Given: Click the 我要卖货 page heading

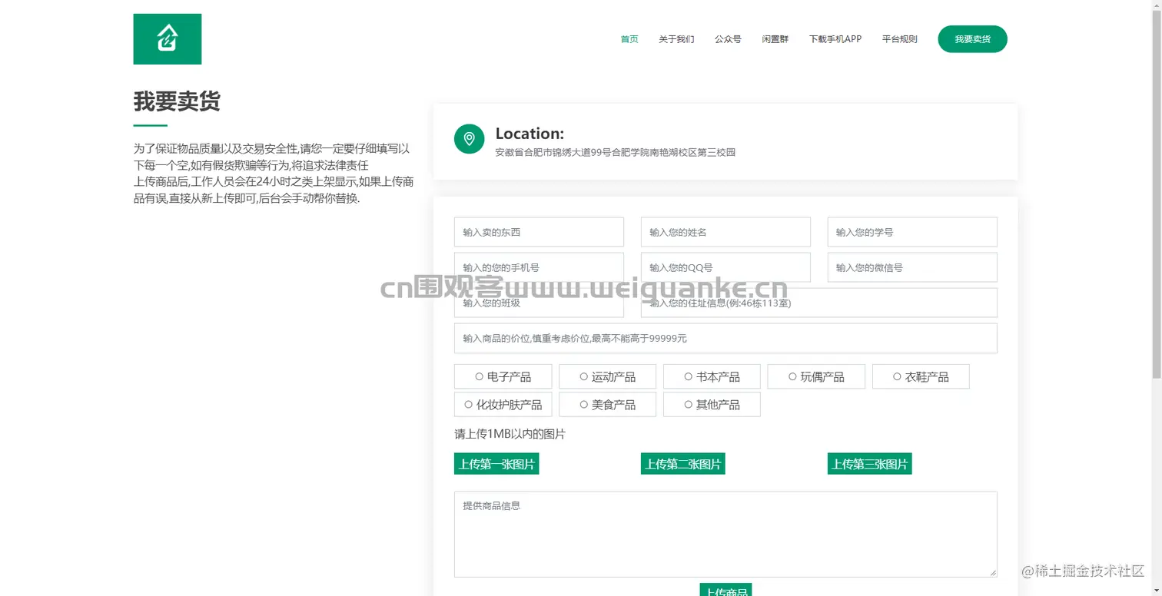Looking at the screenshot, I should (x=177, y=101).
